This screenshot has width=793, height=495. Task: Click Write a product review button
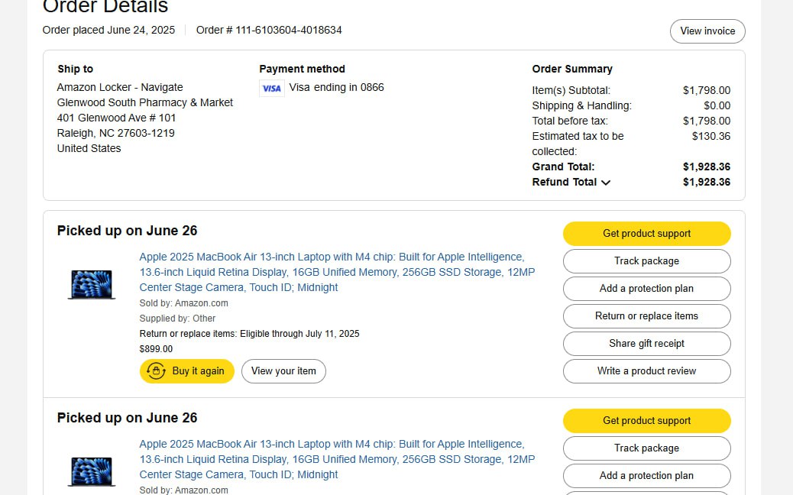[x=646, y=371]
